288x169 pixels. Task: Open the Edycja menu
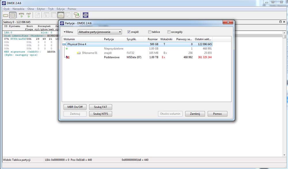point(60,9)
